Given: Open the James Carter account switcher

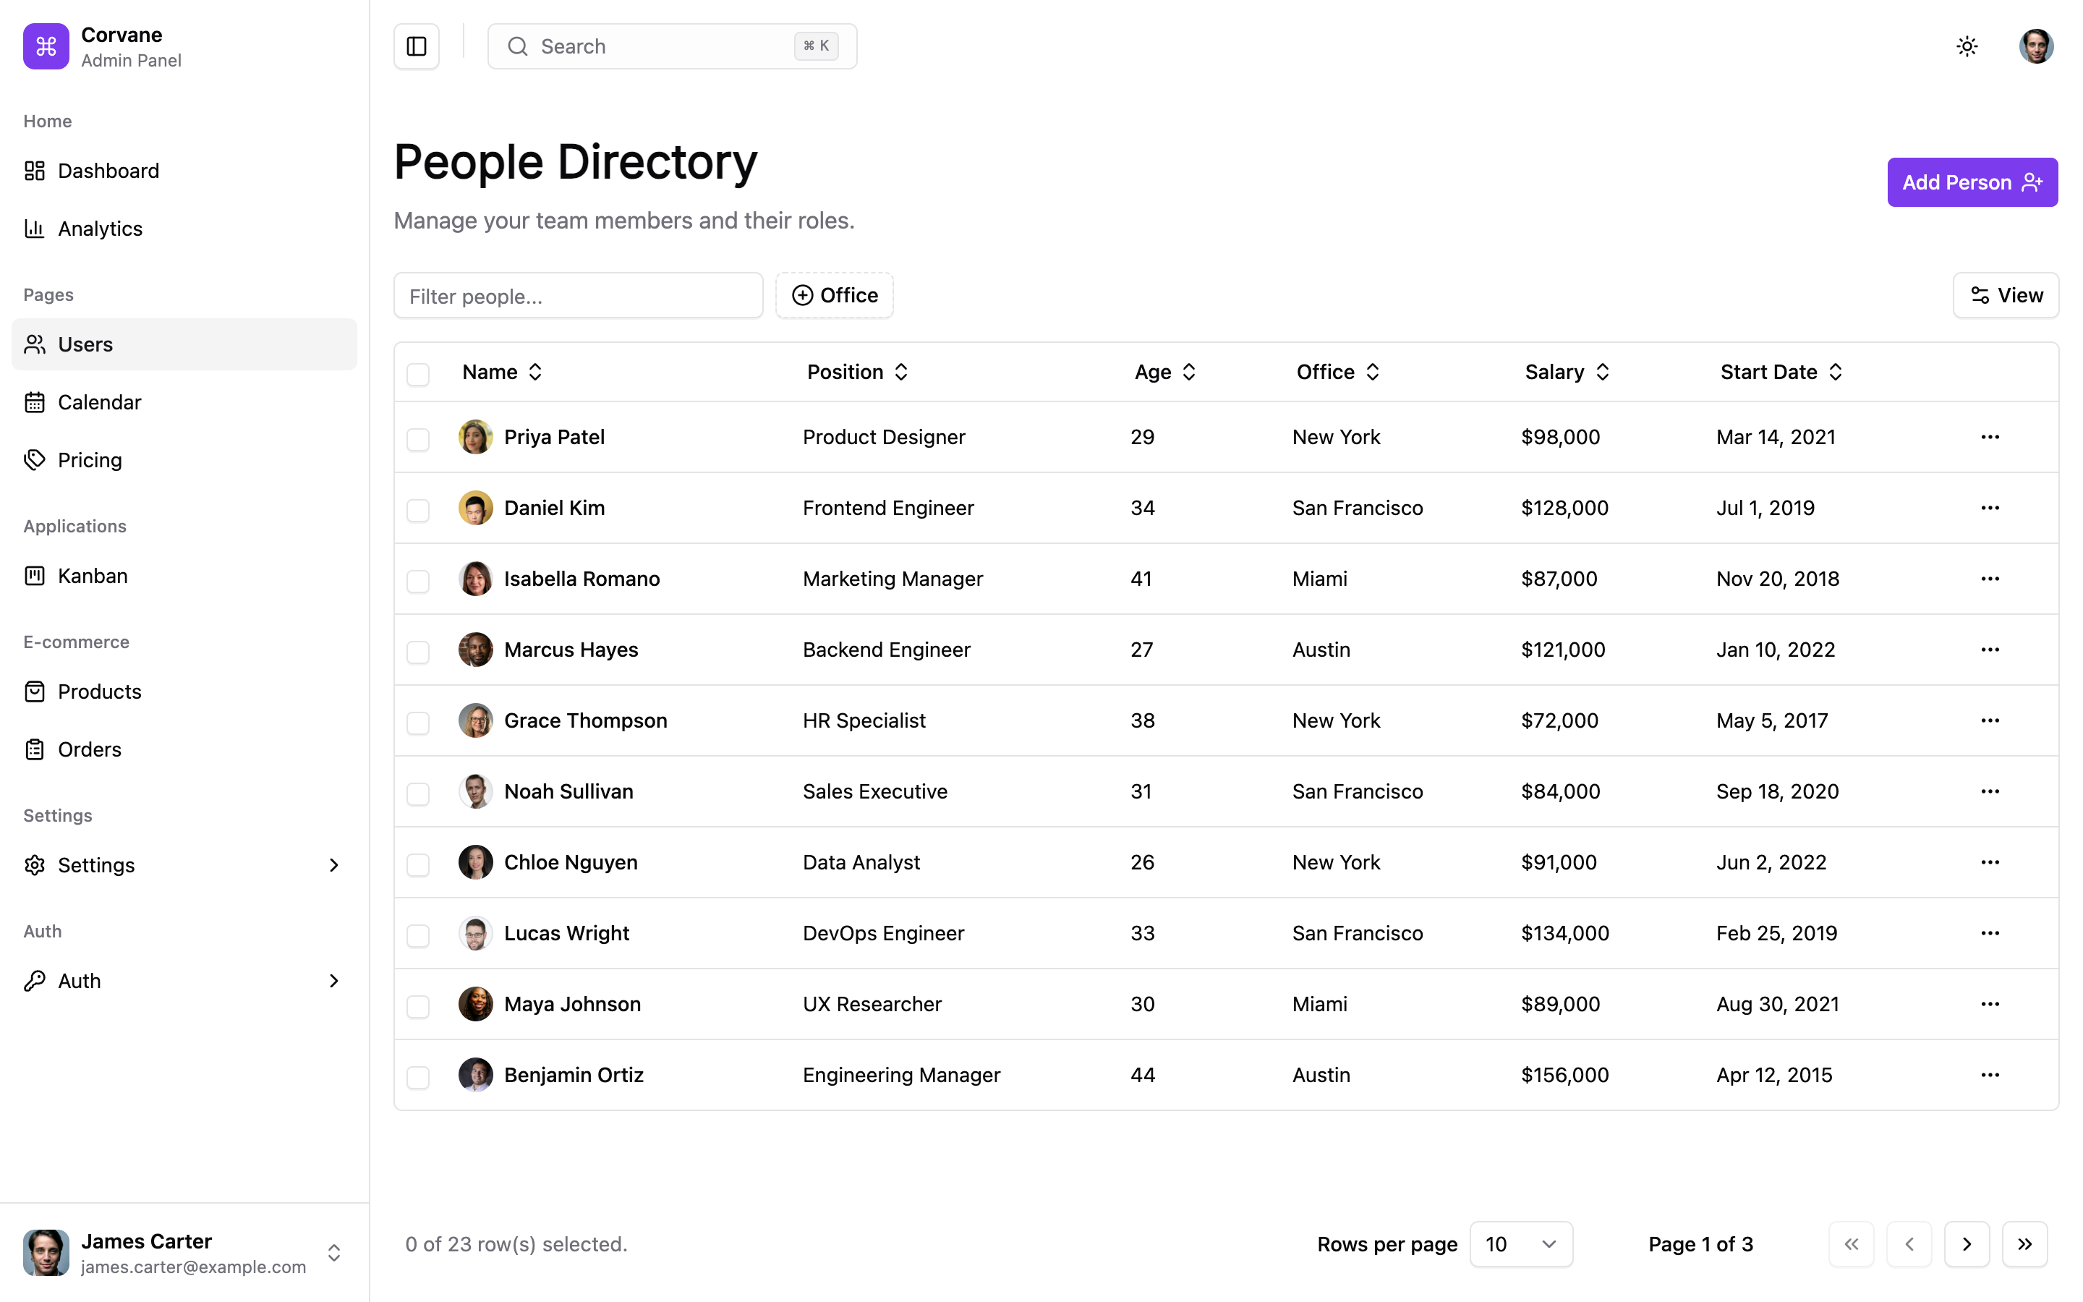Looking at the screenshot, I should (184, 1253).
